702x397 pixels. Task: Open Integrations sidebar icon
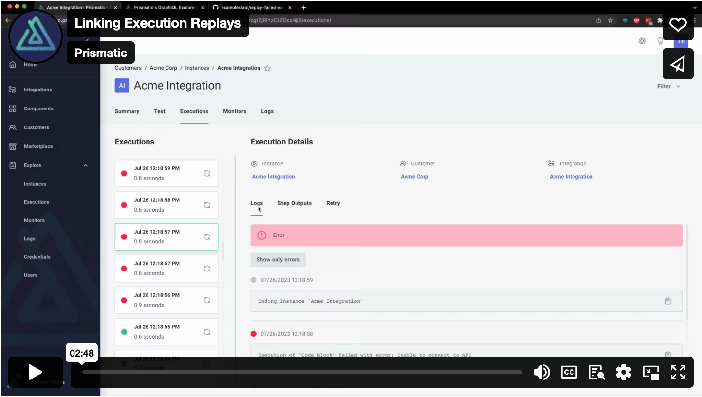point(13,90)
